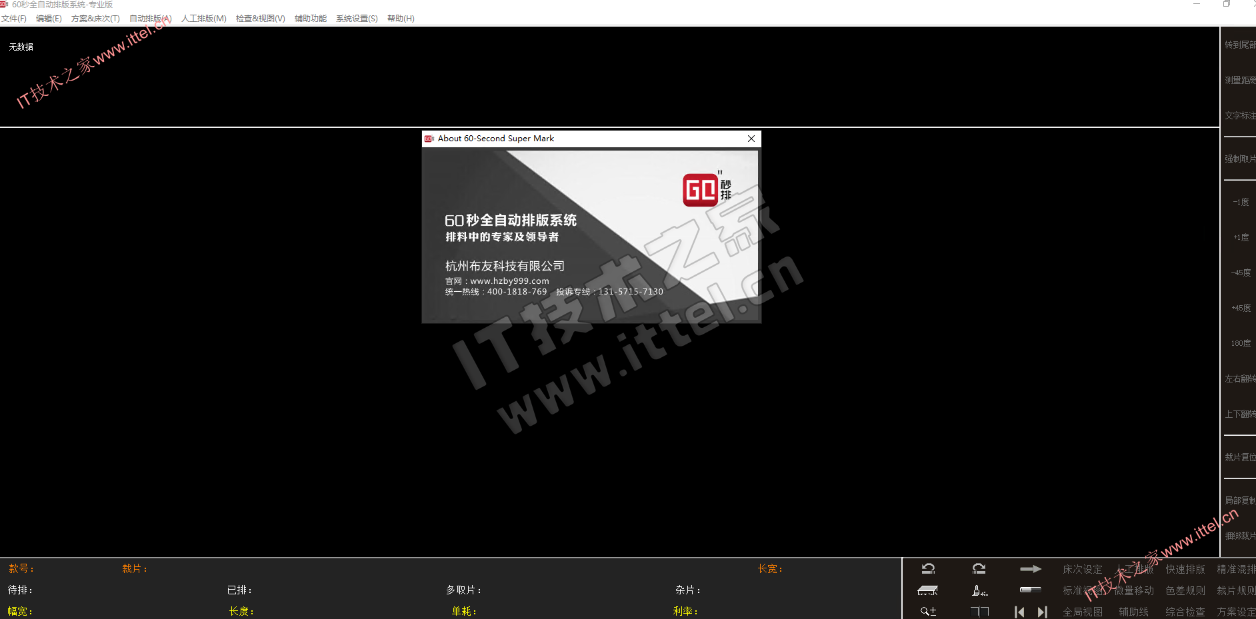Click the 文字标注 text annotation button

(x=1240, y=115)
